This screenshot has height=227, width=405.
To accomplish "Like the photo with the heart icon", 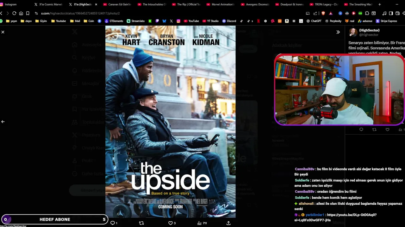I will 172,223.
